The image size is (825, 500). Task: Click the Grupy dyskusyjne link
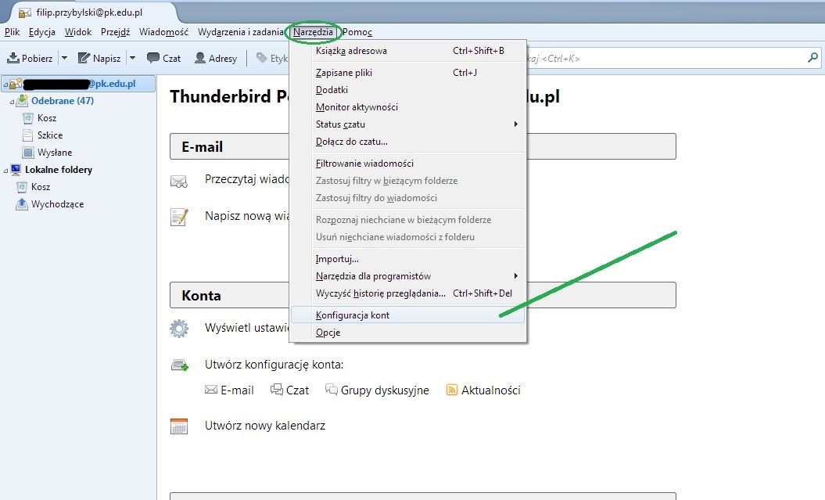tap(384, 390)
